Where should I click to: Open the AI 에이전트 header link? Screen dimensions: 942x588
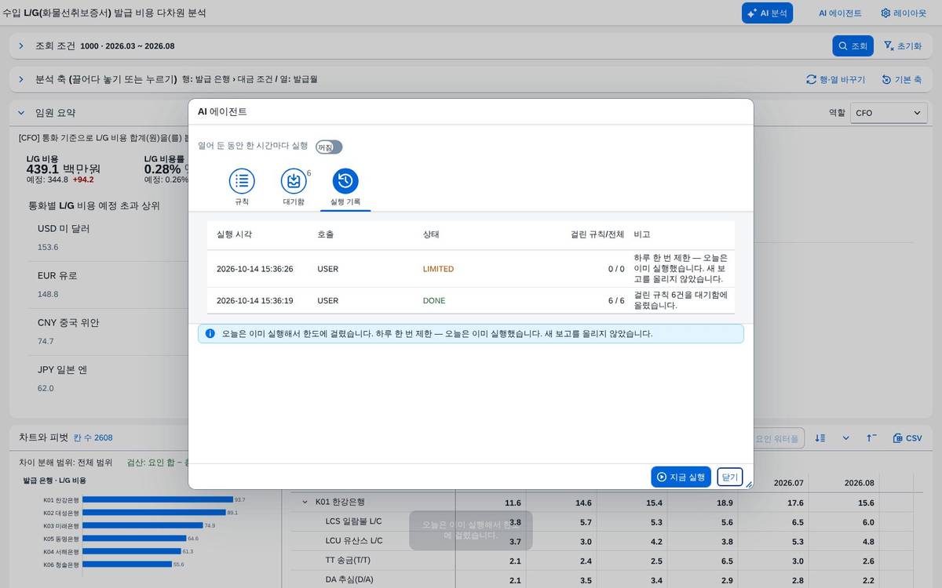tap(839, 13)
